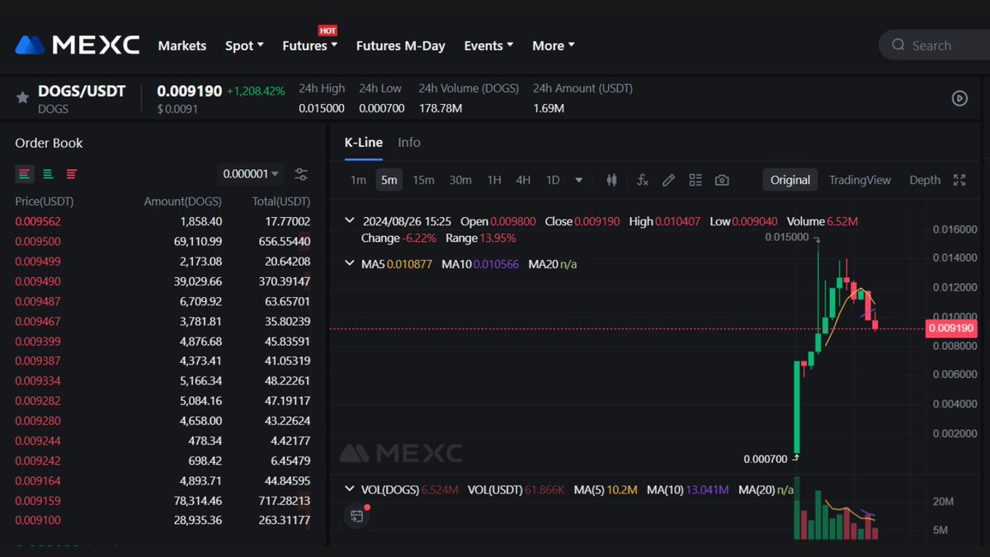Show only buy orders view icon
Viewport: 990px width, 557px height.
click(x=49, y=173)
